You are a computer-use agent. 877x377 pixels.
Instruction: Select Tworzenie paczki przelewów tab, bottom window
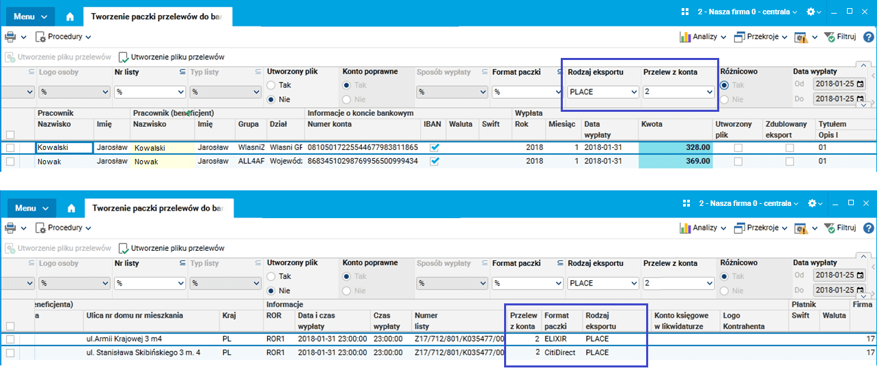[158, 208]
